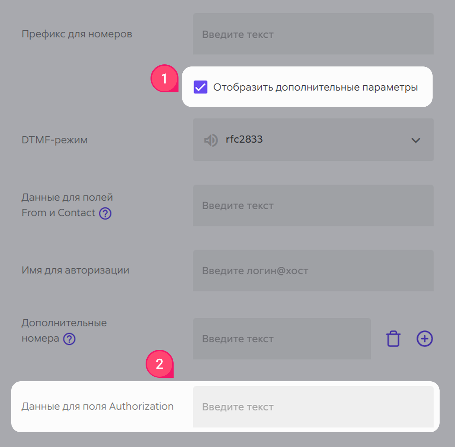The image size is (455, 447).
Task: Click the red step 2 badge
Action: [x=160, y=364]
